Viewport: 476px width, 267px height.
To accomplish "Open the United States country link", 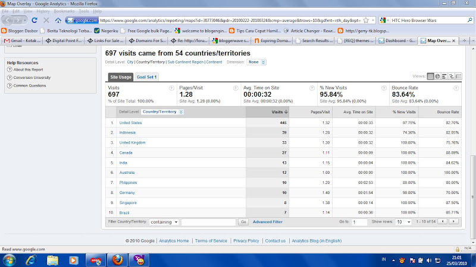I will click(130, 123).
